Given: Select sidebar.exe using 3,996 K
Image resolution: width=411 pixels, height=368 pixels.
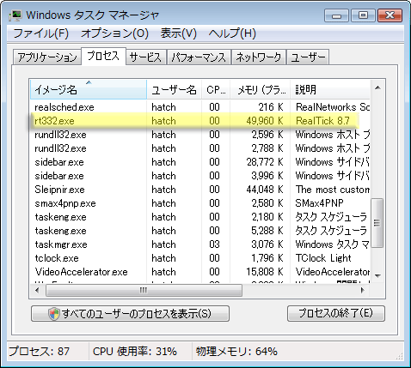Looking at the screenshot, I should 200,176.
